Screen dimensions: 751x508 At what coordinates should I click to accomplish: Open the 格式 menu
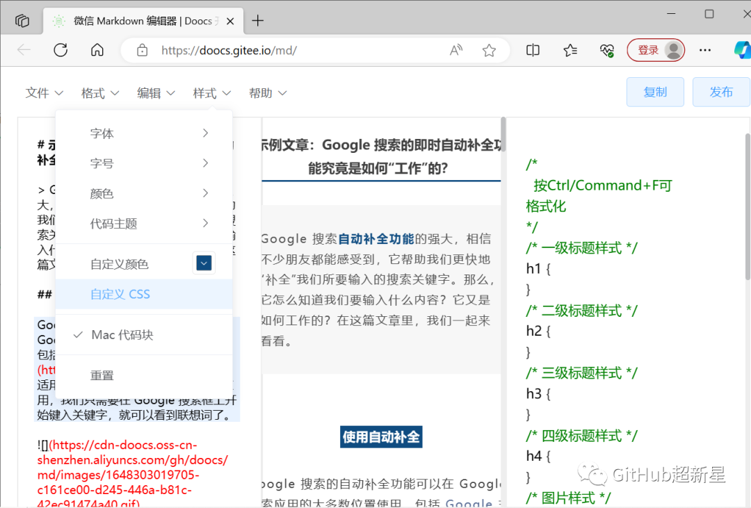[x=100, y=93]
